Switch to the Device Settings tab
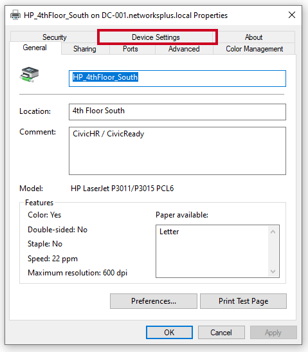Viewport: 308px width, 352px height. click(156, 37)
